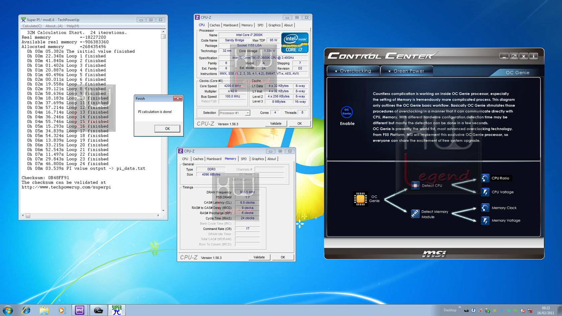The width and height of the screenshot is (562, 316).
Task: Click the Safely Remove Hardware tray icon
Action: click(x=487, y=310)
